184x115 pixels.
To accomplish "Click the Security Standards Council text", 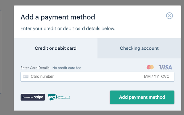I will tap(64, 97).
